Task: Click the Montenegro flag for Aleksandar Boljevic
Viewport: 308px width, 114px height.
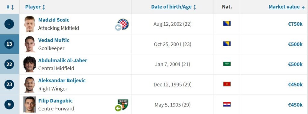Action: (x=227, y=84)
